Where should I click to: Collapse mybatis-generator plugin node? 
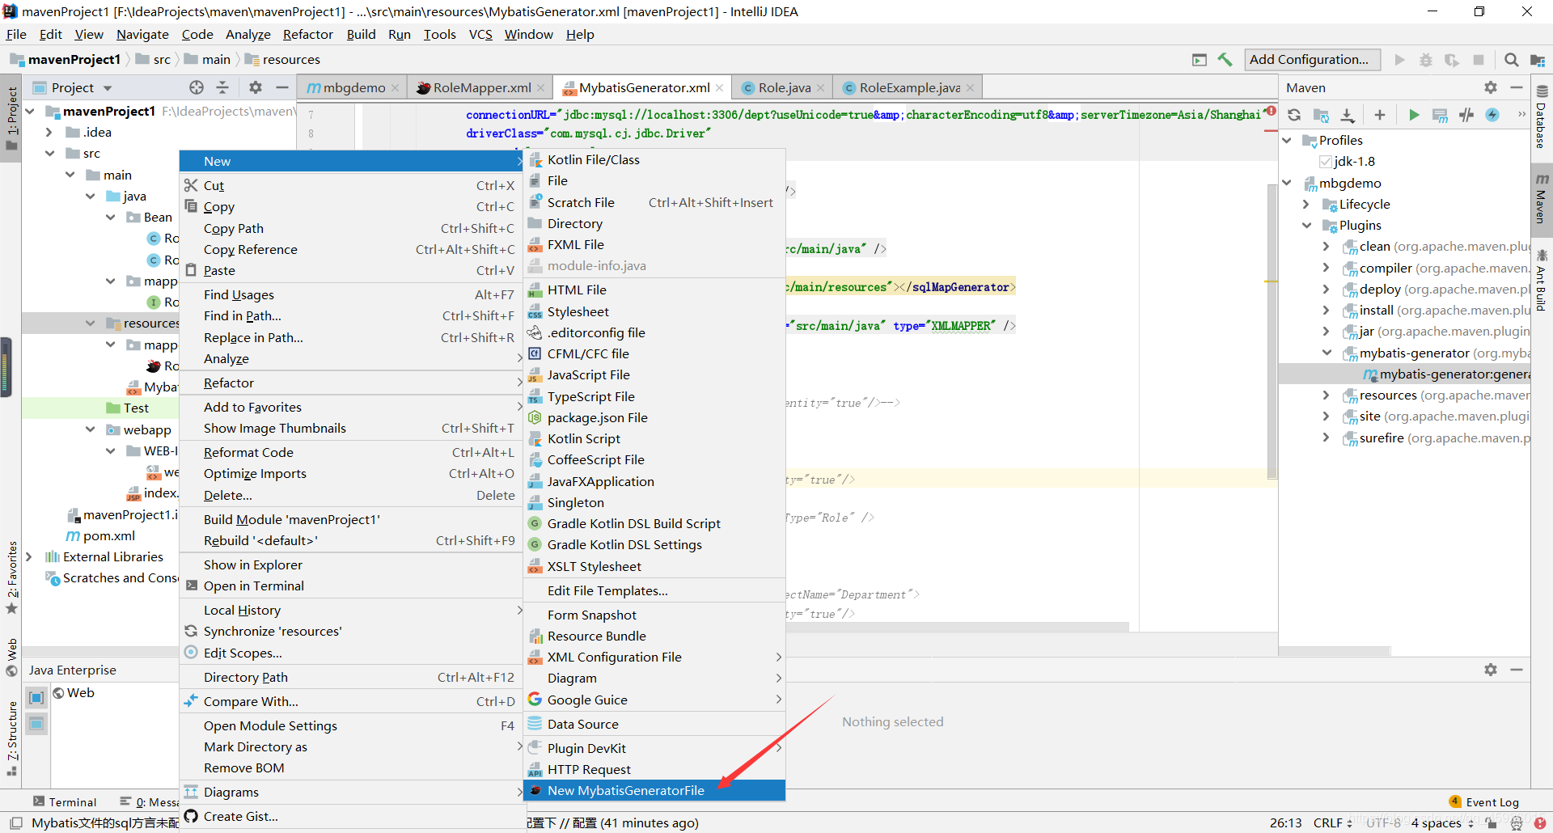click(1326, 353)
